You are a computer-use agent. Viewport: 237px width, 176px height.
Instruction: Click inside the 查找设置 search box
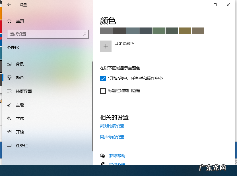tap(48, 34)
